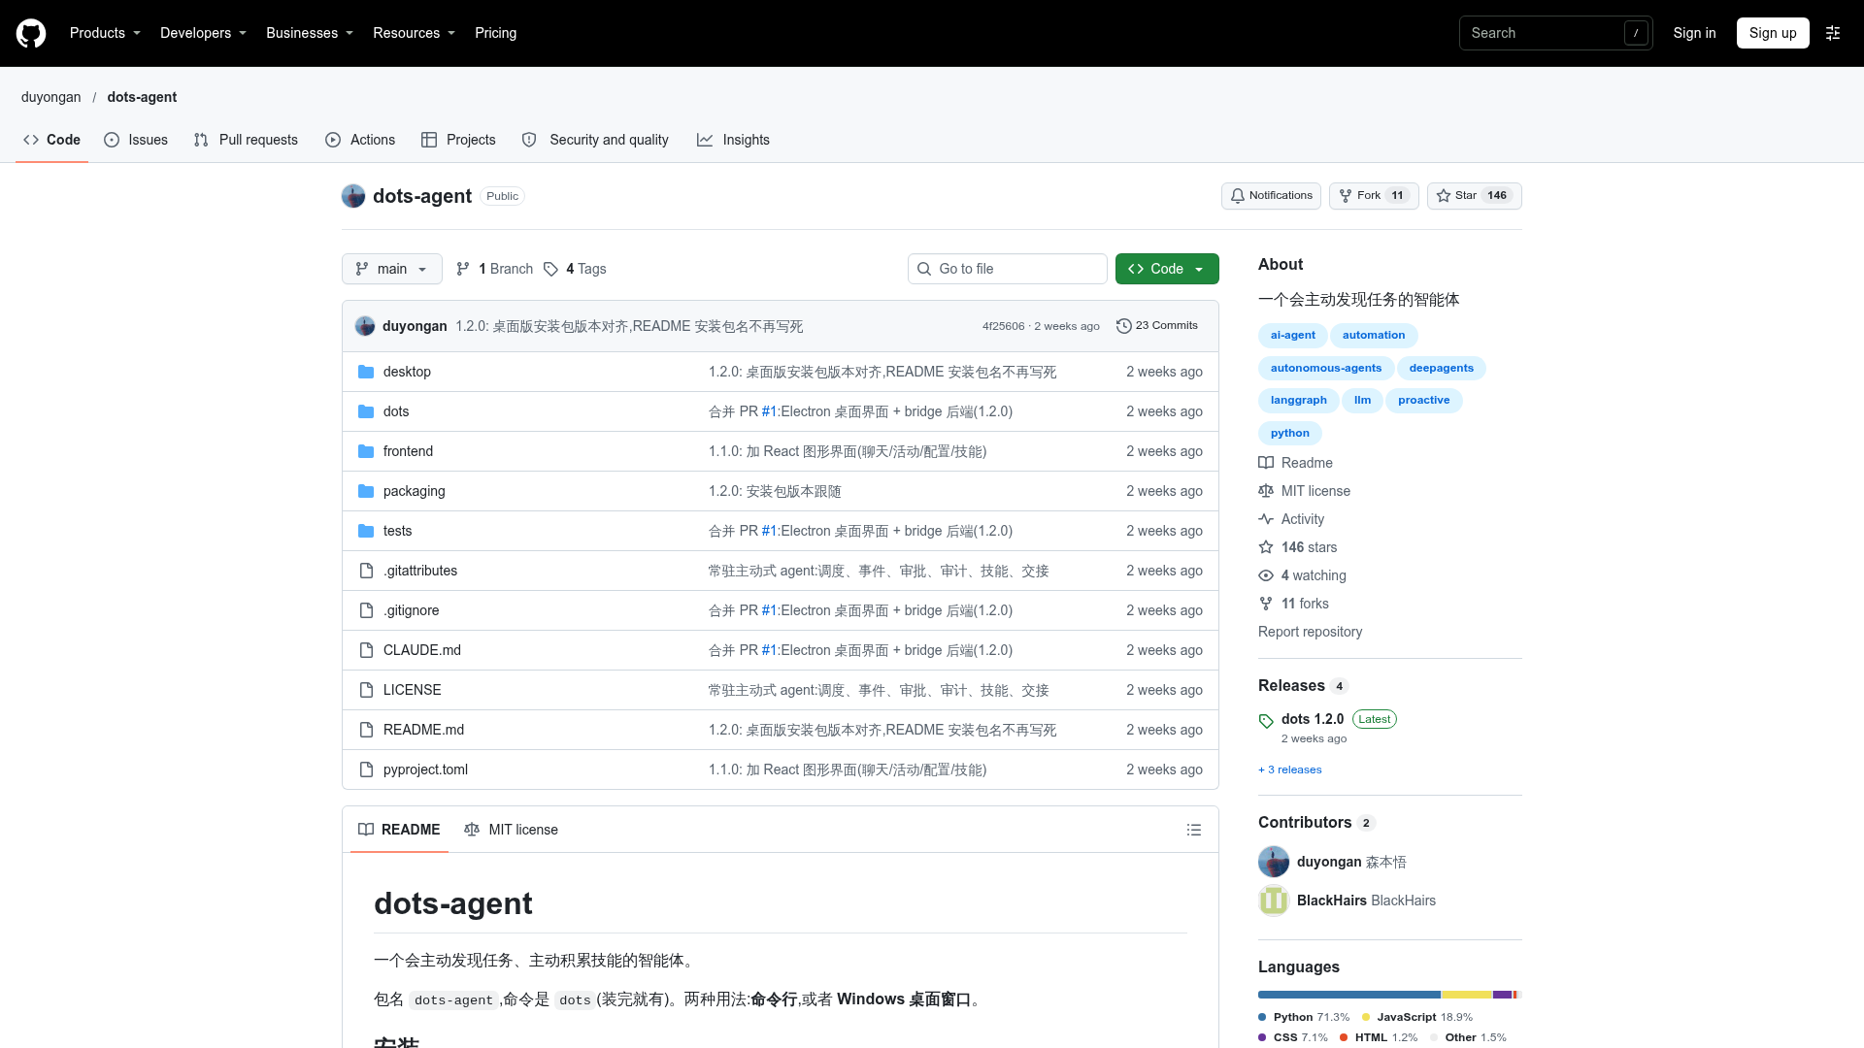The width and height of the screenshot is (1864, 1048).
Task: Click the tag icon next to 4 Tags
Action: coord(550,269)
